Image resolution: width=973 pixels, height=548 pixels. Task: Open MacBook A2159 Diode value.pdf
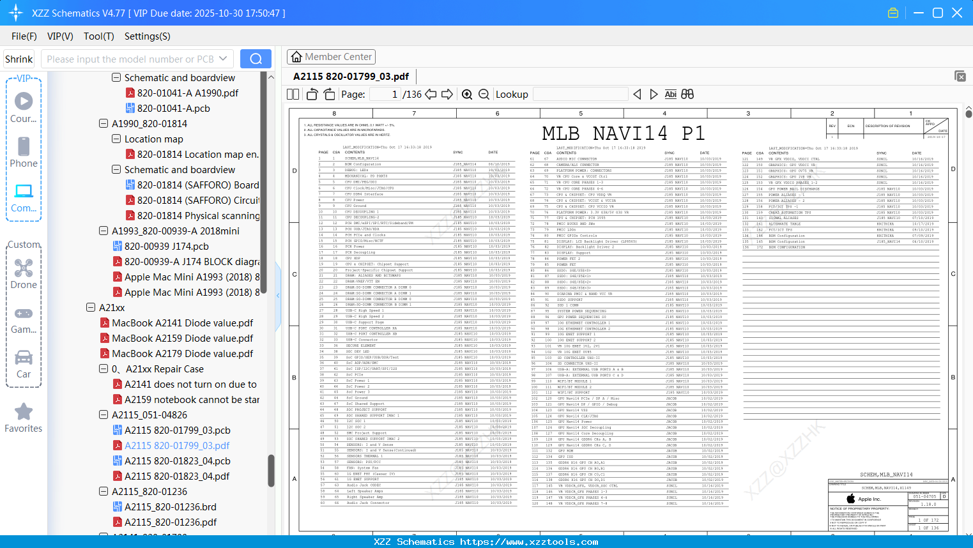tap(177, 339)
